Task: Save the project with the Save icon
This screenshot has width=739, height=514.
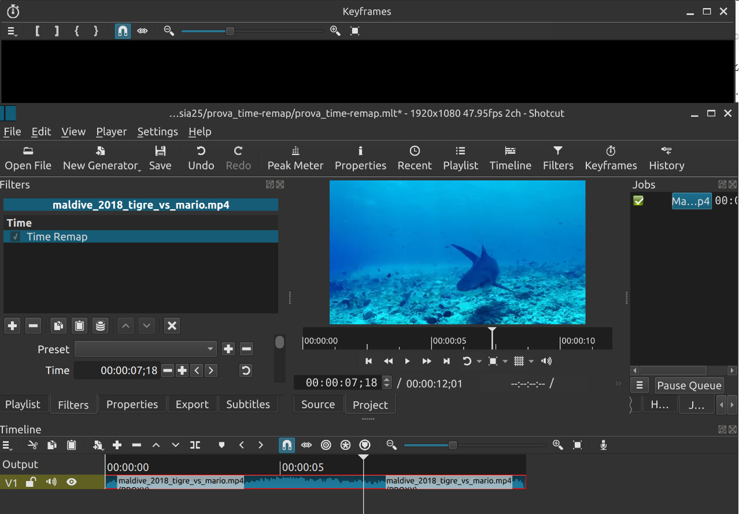Action: tap(160, 158)
